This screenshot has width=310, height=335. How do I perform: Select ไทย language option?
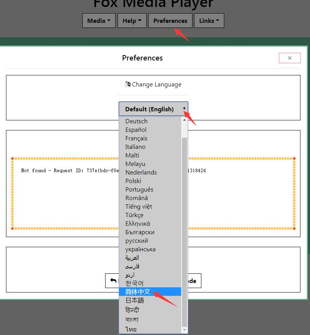tap(150, 329)
